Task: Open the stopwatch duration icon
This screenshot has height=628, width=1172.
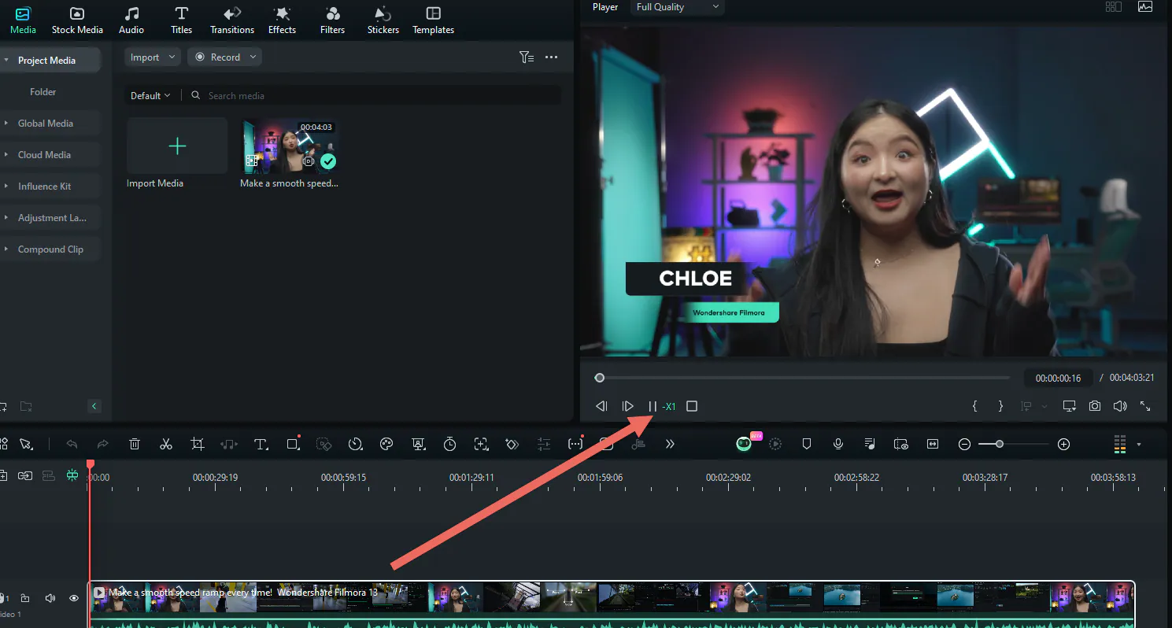Action: [449, 445]
